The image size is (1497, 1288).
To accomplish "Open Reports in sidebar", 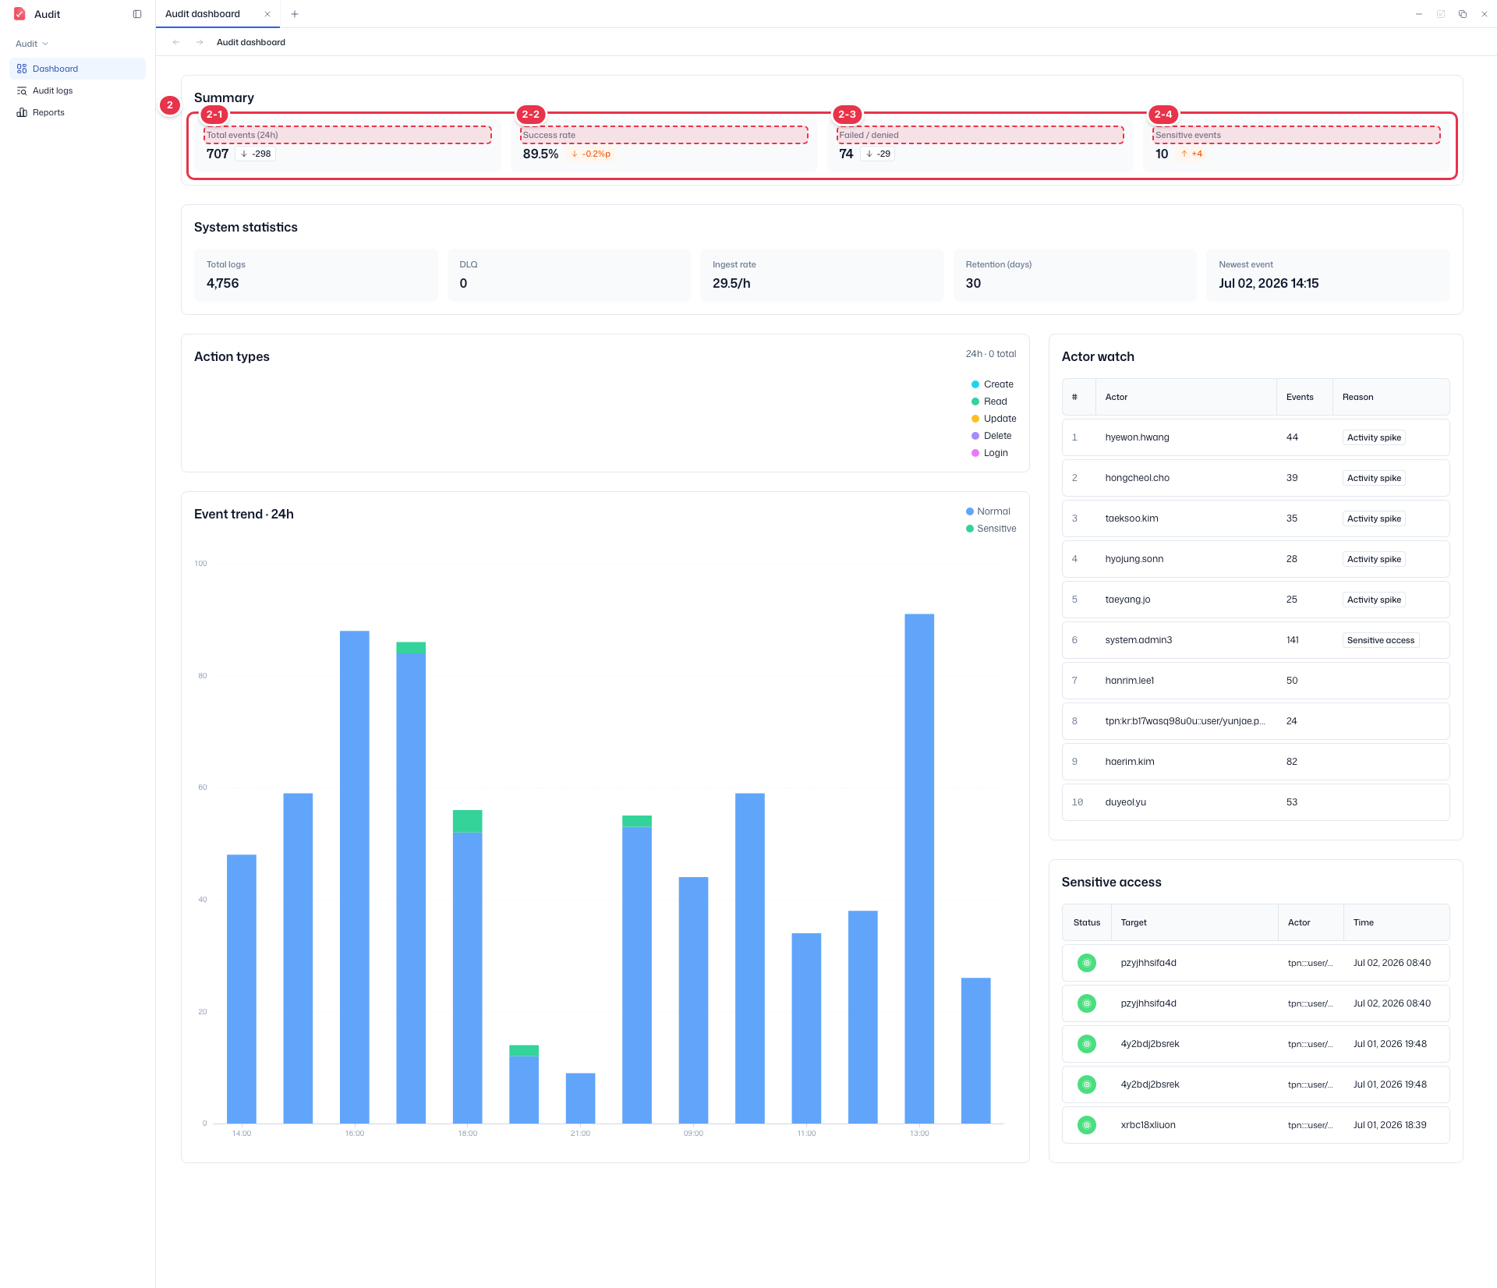I will pyautogui.click(x=77, y=112).
